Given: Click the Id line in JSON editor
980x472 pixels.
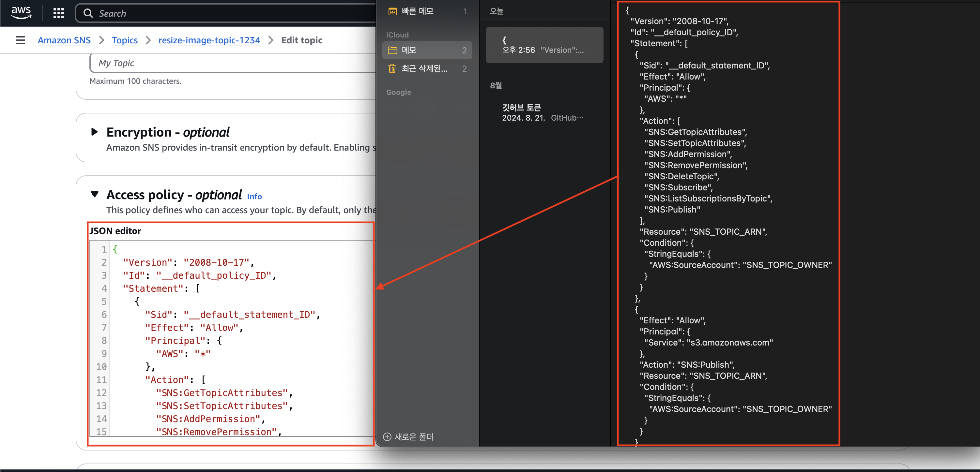Looking at the screenshot, I should click(199, 275).
